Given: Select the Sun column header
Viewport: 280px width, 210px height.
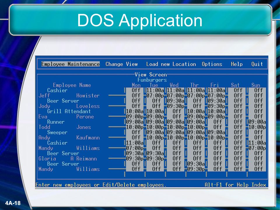Looking at the screenshot, I should [256, 85].
